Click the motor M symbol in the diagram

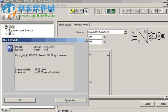[x=158, y=36]
